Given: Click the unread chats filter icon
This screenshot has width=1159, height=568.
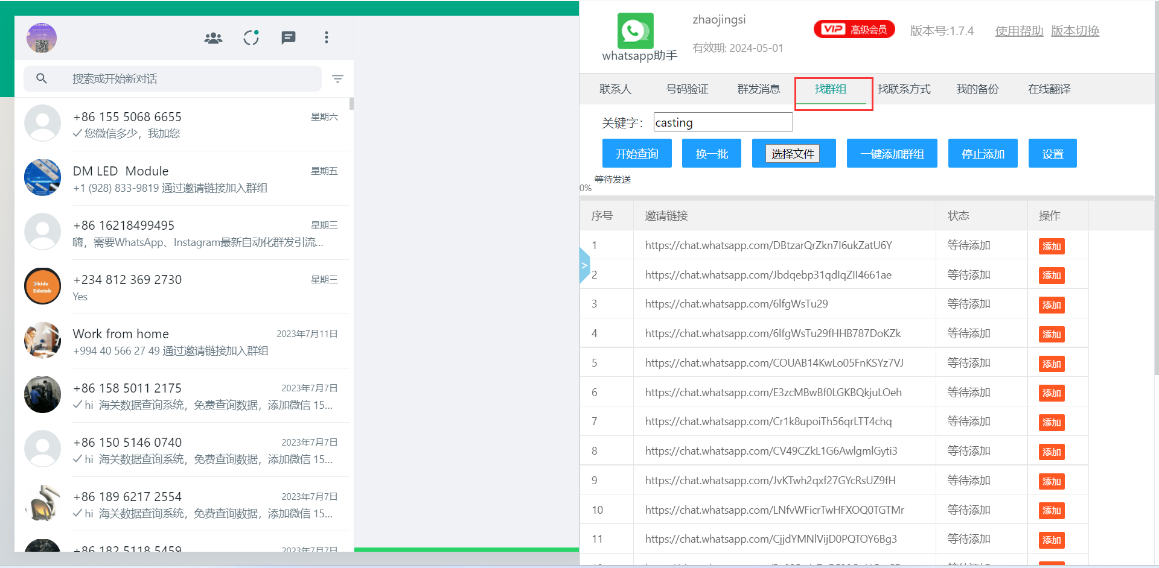Looking at the screenshot, I should click(x=337, y=79).
